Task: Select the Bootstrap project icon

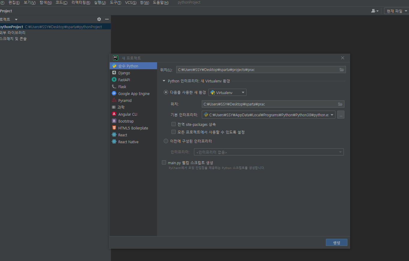Action: [x=114, y=121]
